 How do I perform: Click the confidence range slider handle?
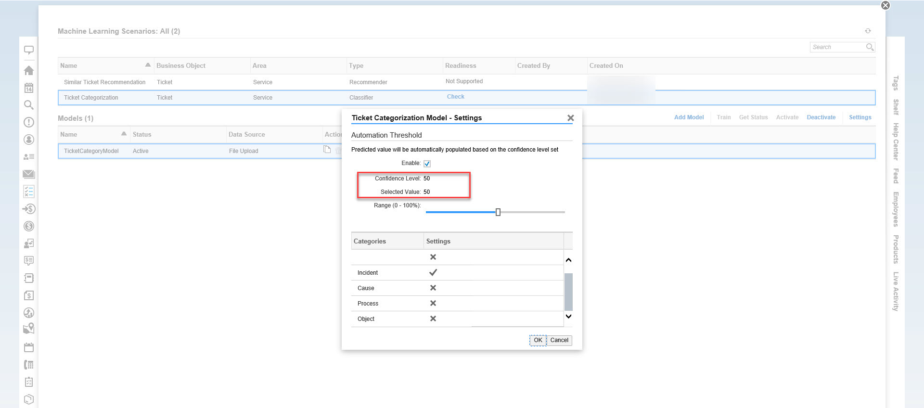498,212
